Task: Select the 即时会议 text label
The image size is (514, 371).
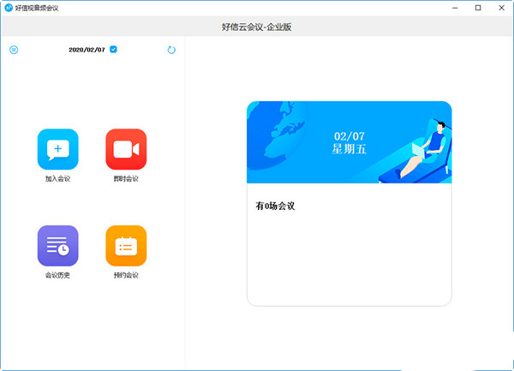Action: (126, 178)
